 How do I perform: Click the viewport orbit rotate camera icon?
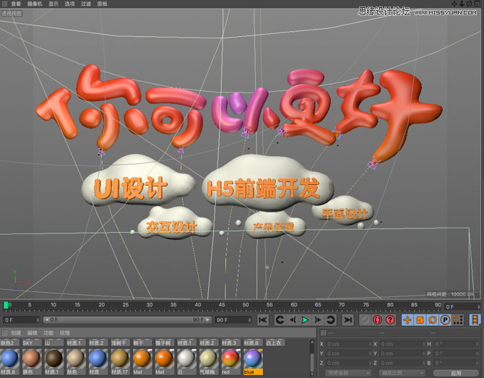click(469, 4)
